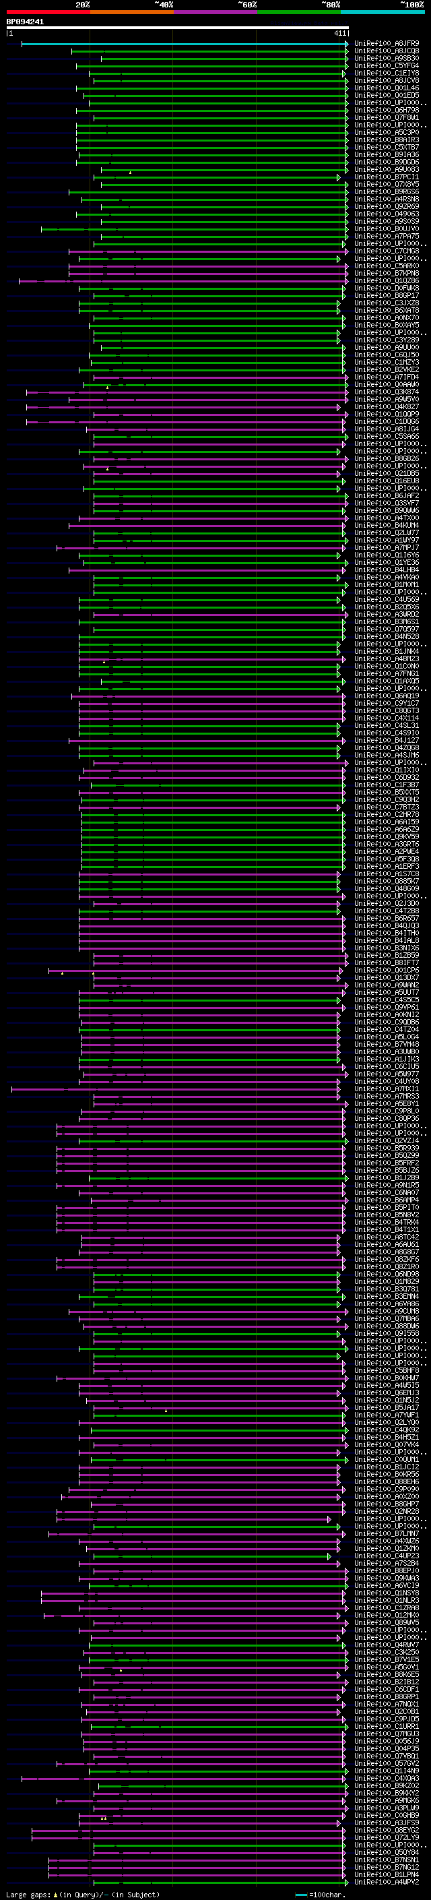Screen dimensions: 431x1900
Task: Select the UniRef100_Q9ZR69 entry
Action: click(x=387, y=206)
